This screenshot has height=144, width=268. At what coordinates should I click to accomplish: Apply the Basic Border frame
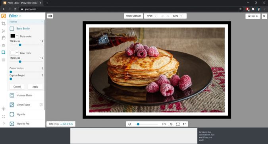pos(35,87)
